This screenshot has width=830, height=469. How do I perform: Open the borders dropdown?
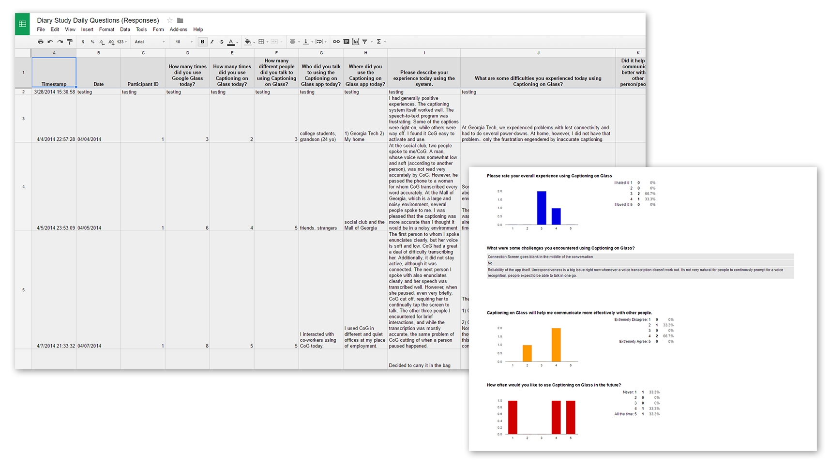click(263, 42)
